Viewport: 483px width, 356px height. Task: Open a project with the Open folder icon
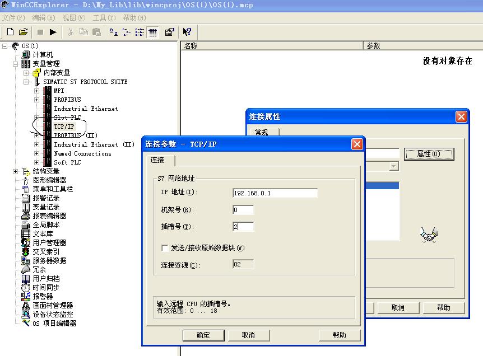pyautogui.click(x=23, y=32)
